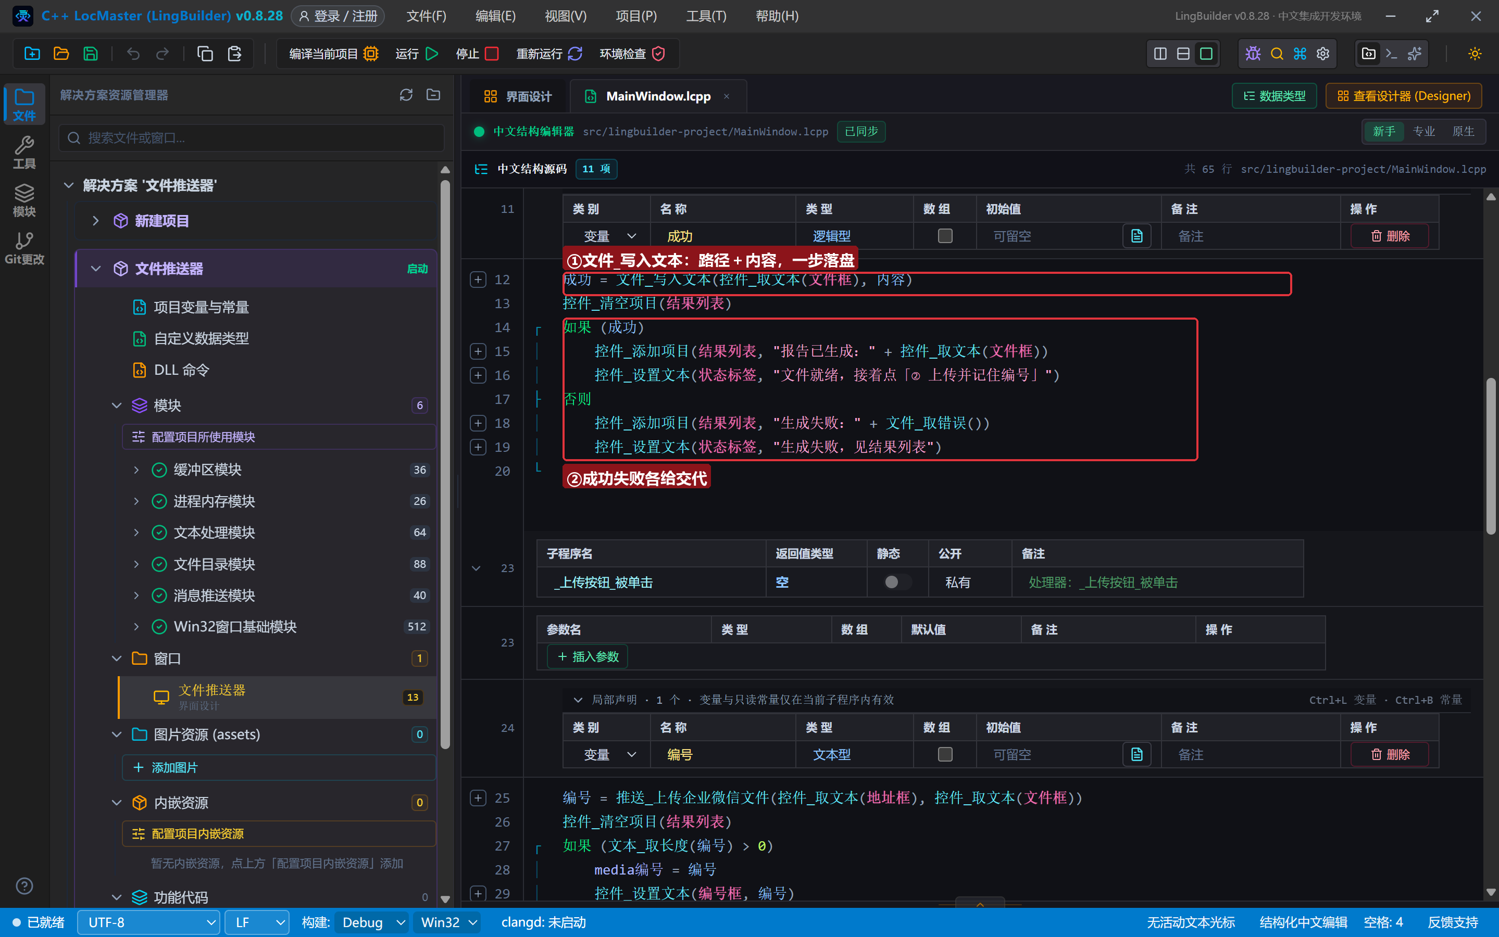This screenshot has height=937, width=1499.
Task: Refresh the solution explorer
Action: coord(406,95)
